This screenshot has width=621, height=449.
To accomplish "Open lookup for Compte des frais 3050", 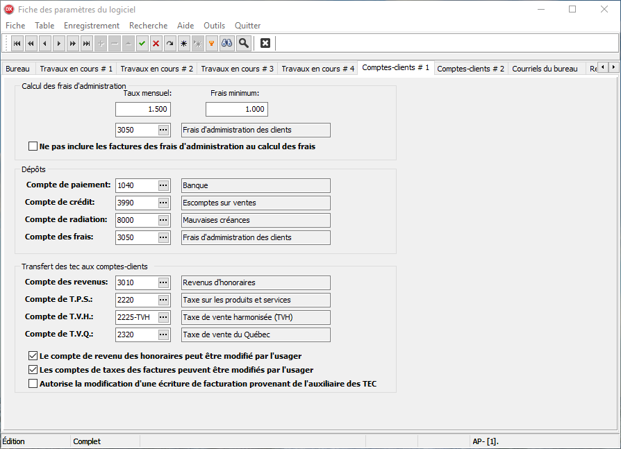I will [x=163, y=237].
